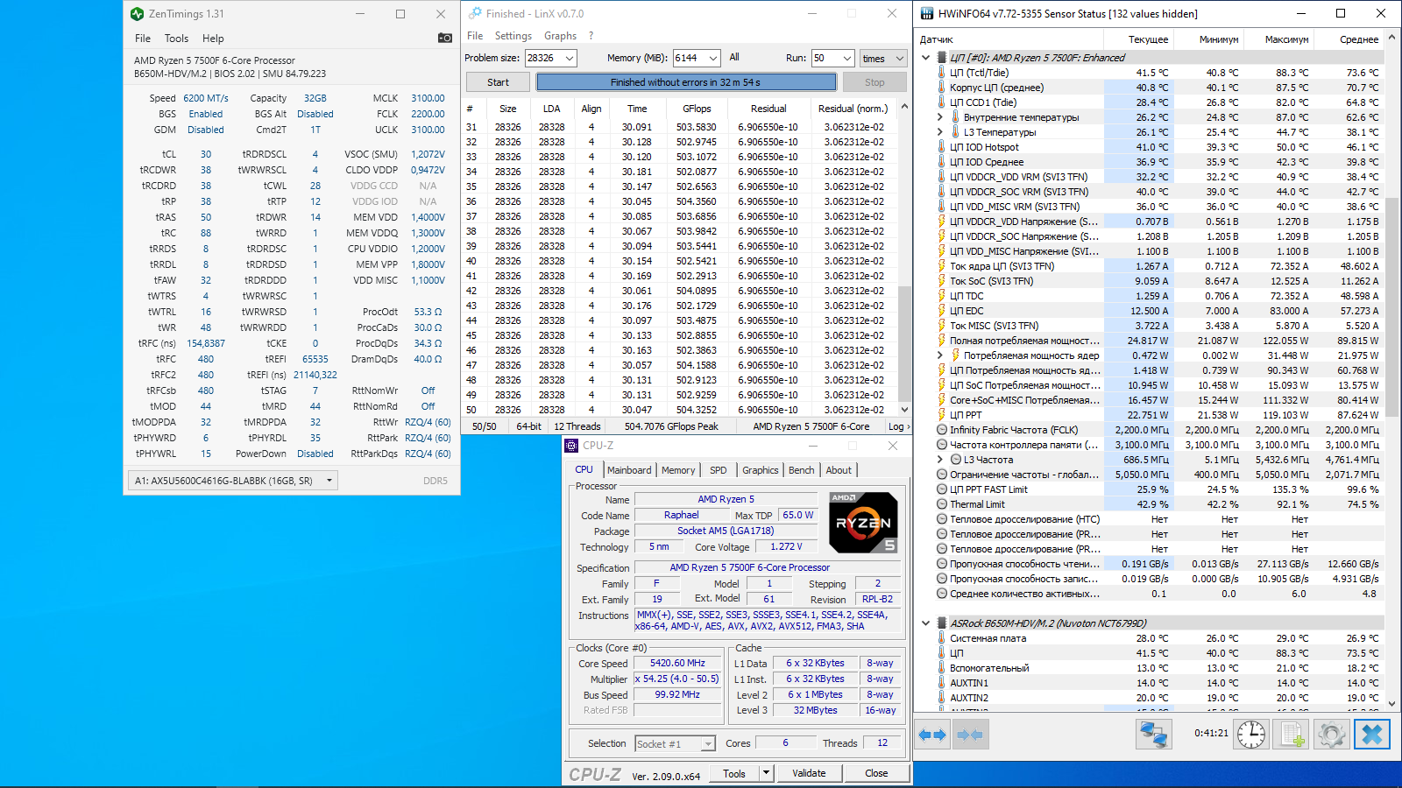Reset the HWiNFO sensor clock timer
Screen dimensions: 1402x788
click(1251, 735)
